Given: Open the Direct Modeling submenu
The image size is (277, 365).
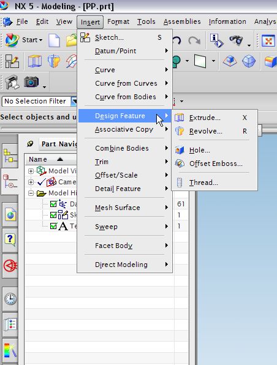Looking at the screenshot, I should point(124,265).
